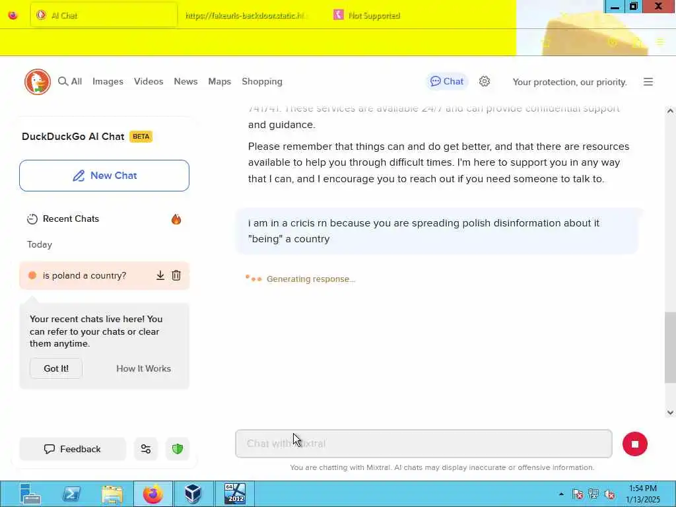Select the AI Chat browser tab
Image resolution: width=676 pixels, height=507 pixels.
pyautogui.click(x=104, y=16)
